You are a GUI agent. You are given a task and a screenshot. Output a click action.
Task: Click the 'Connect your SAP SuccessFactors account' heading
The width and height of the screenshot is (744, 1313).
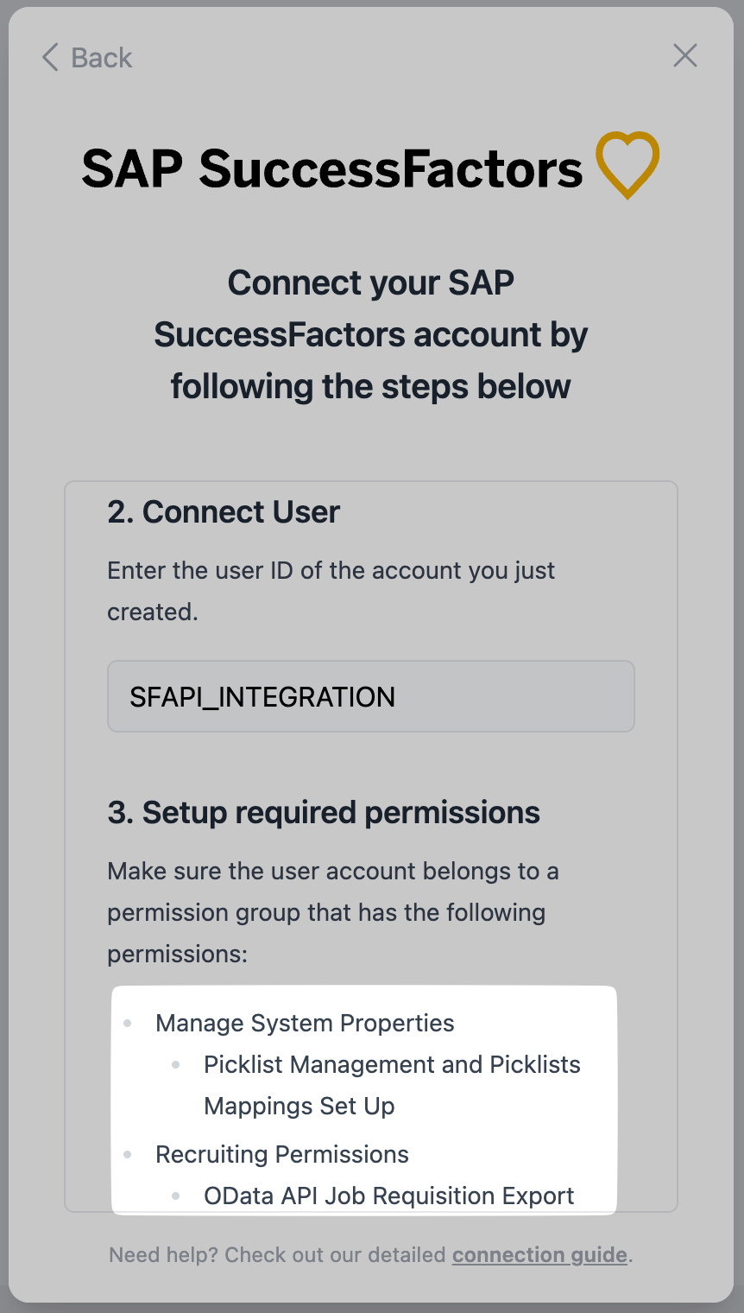coord(371,334)
